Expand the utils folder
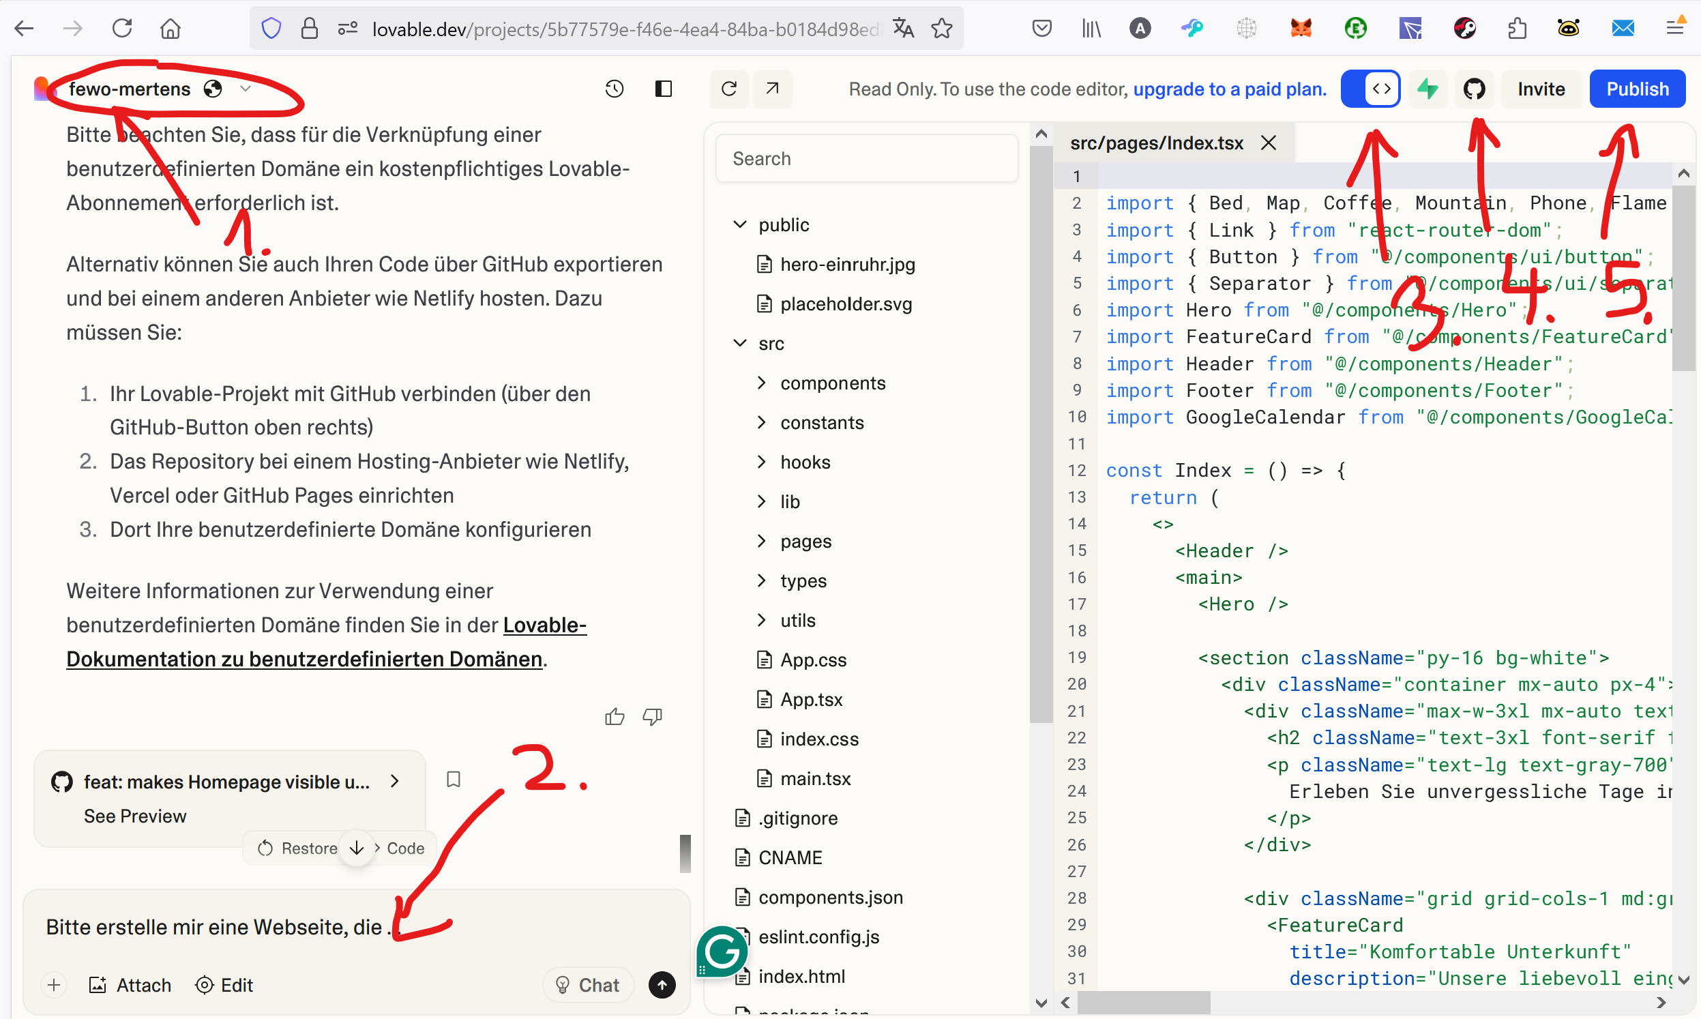This screenshot has width=1701, height=1019. [x=786, y=621]
